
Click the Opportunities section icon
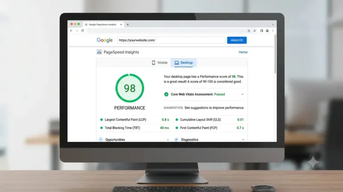tap(100, 139)
